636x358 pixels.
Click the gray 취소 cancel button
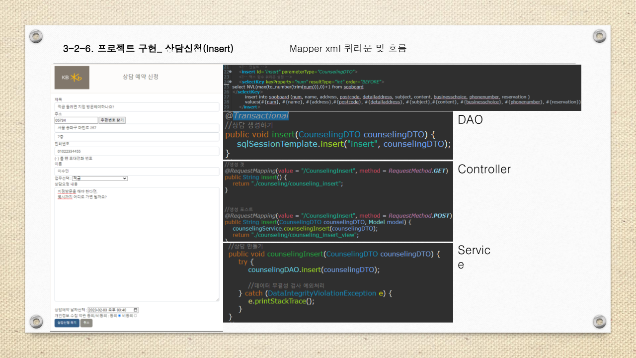[x=87, y=323]
